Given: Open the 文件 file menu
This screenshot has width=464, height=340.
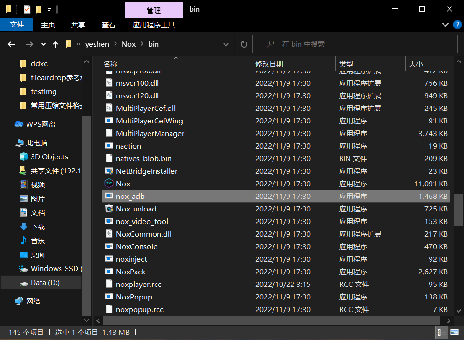Looking at the screenshot, I should pos(17,25).
